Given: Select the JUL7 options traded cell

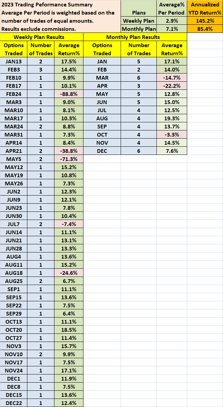Looking at the screenshot, I should pyautogui.click(x=14, y=224).
